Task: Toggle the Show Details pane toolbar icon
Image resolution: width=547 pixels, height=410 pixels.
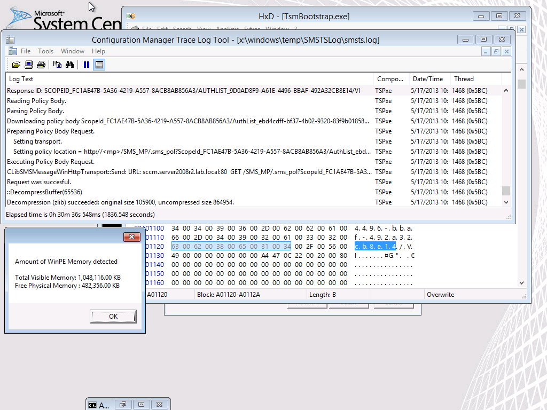Action: (x=99, y=65)
